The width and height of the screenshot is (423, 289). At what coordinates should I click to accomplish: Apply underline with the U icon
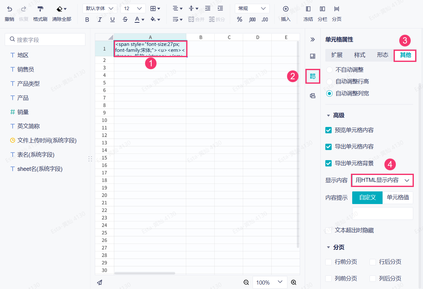click(113, 20)
